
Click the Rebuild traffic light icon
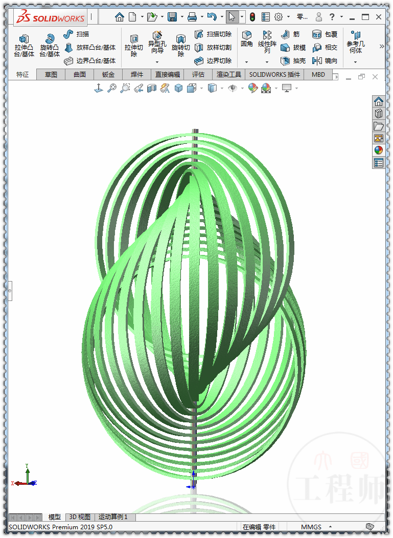click(x=252, y=17)
